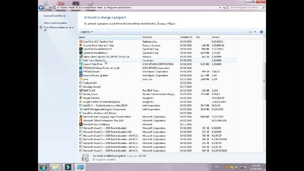Expand the arrow after All Control Panel Items
This screenshot has width=304, height=171.
coord(105,8)
